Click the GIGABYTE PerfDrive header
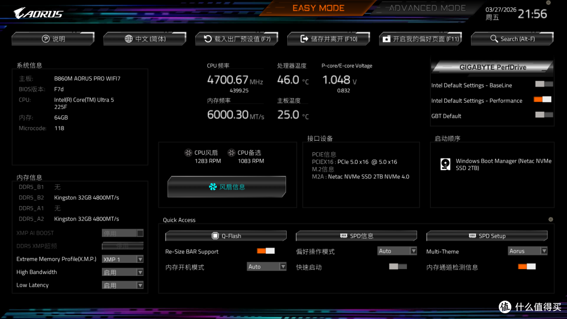This screenshot has height=319, width=567. (492, 67)
